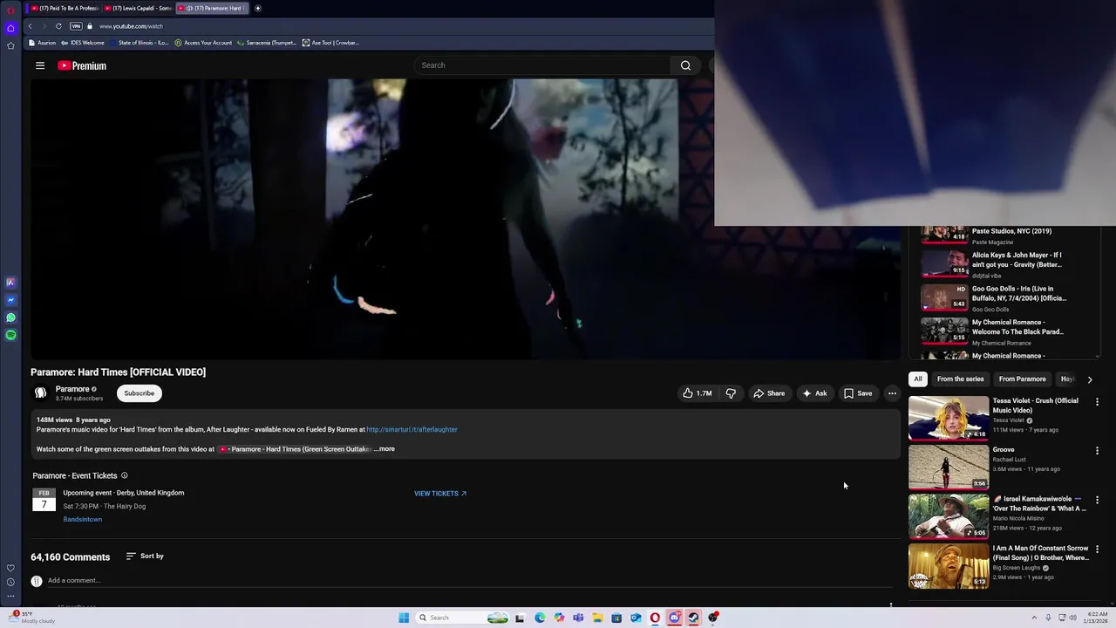
Task: Open a new browser tab
Action: pos(258,8)
